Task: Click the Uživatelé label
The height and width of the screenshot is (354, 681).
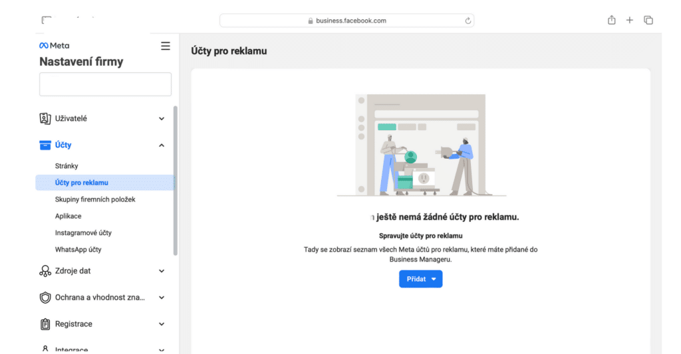Action: click(x=70, y=118)
